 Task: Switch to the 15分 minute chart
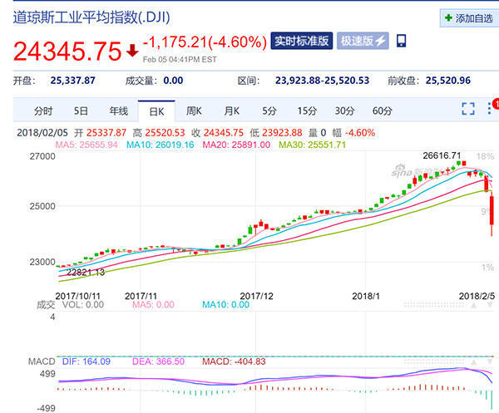coord(307,111)
